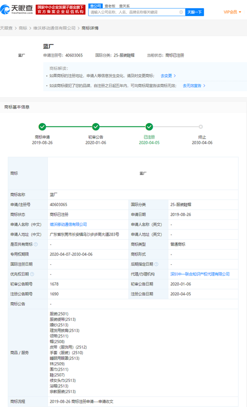Open the 去无效宣告 link
Screen dimensions: 247x407
click(194, 86)
